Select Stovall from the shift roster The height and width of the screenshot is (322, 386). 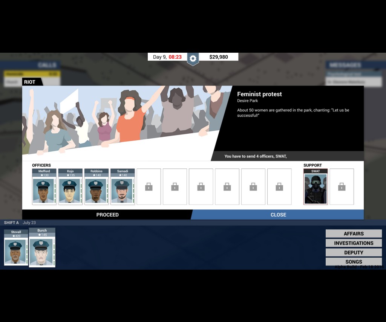(x=16, y=247)
